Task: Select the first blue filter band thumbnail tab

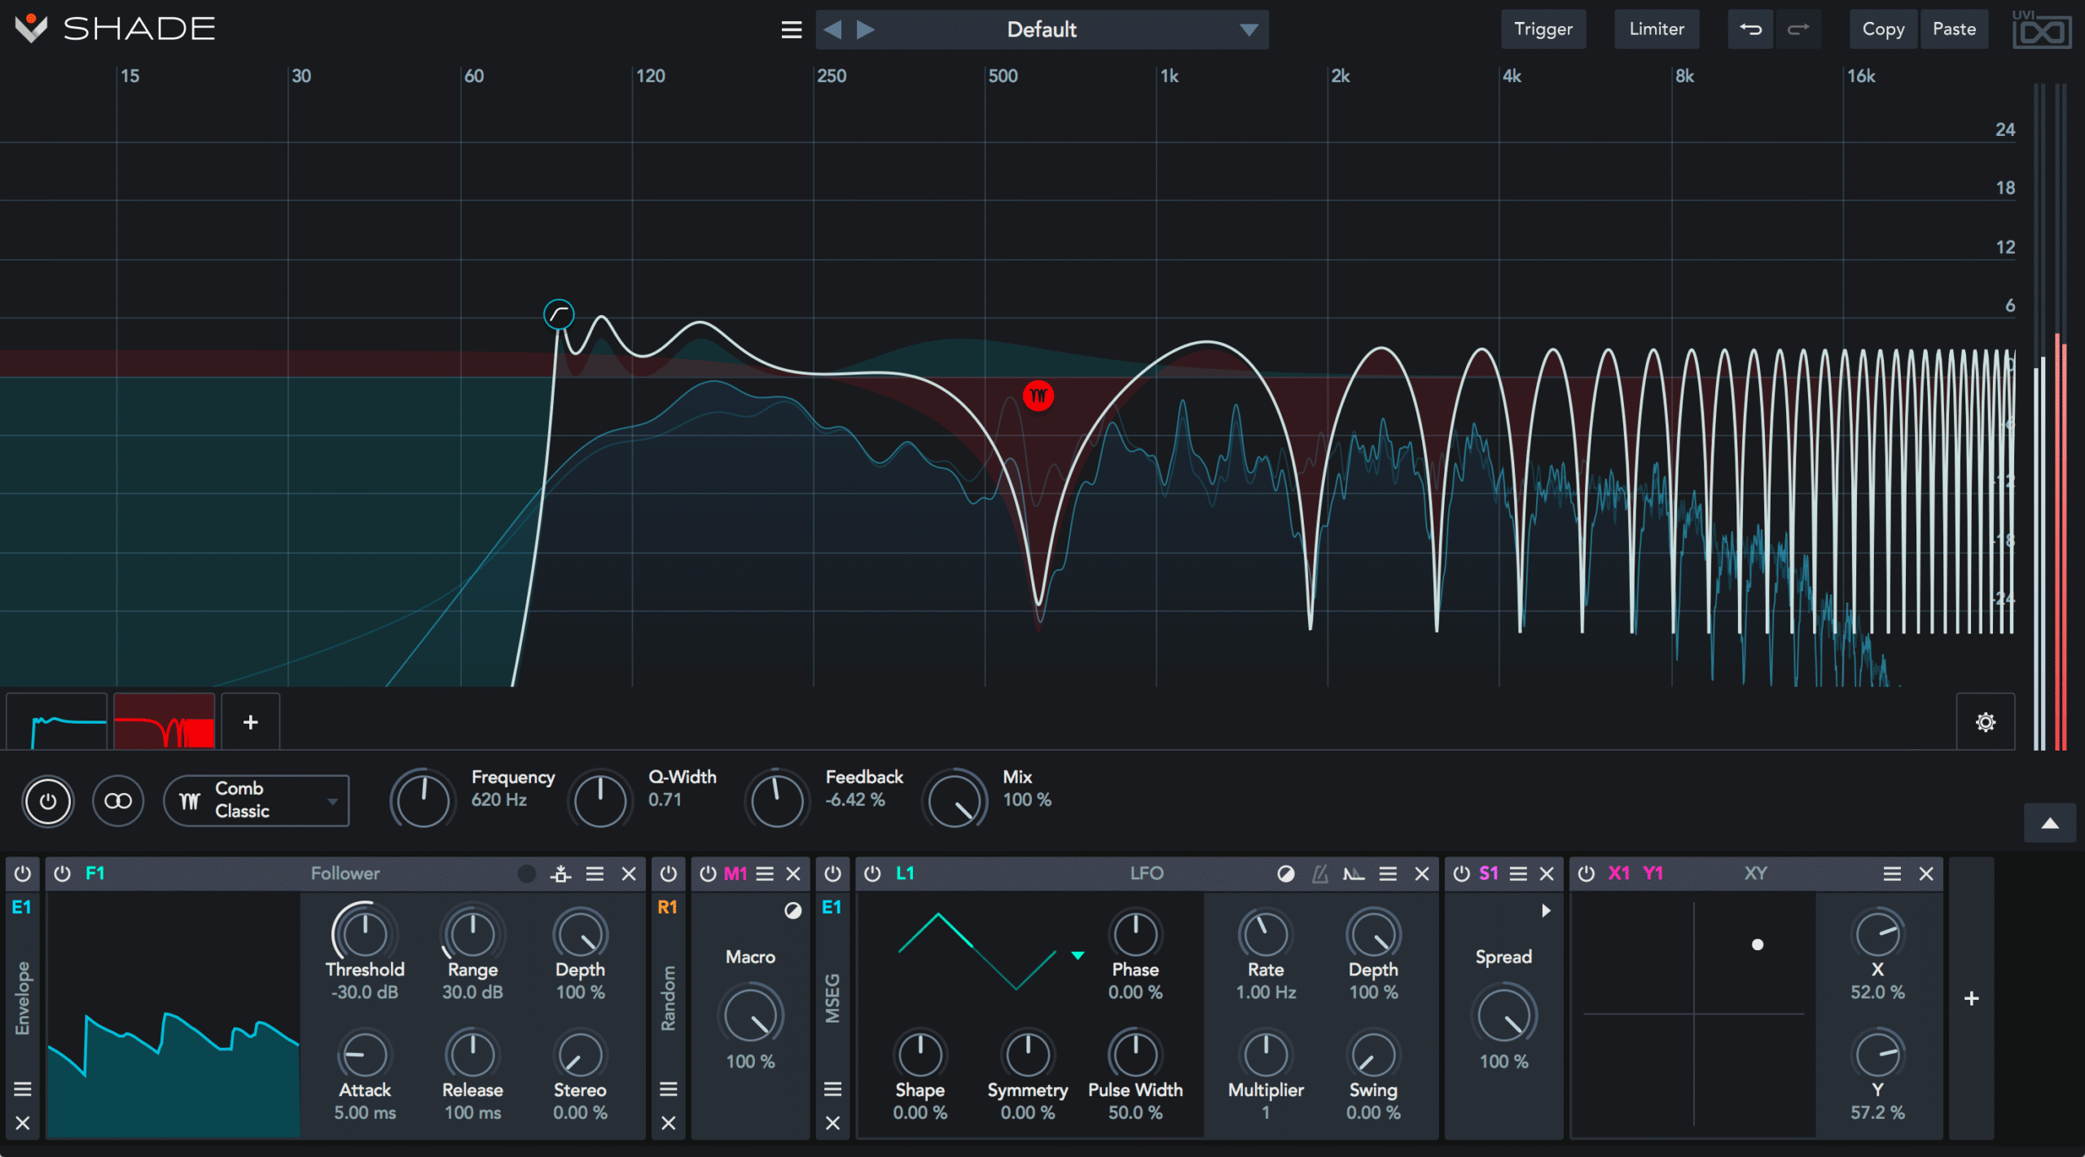Action: 57,722
